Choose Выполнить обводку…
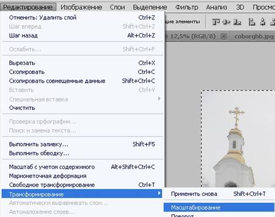 click(82, 153)
